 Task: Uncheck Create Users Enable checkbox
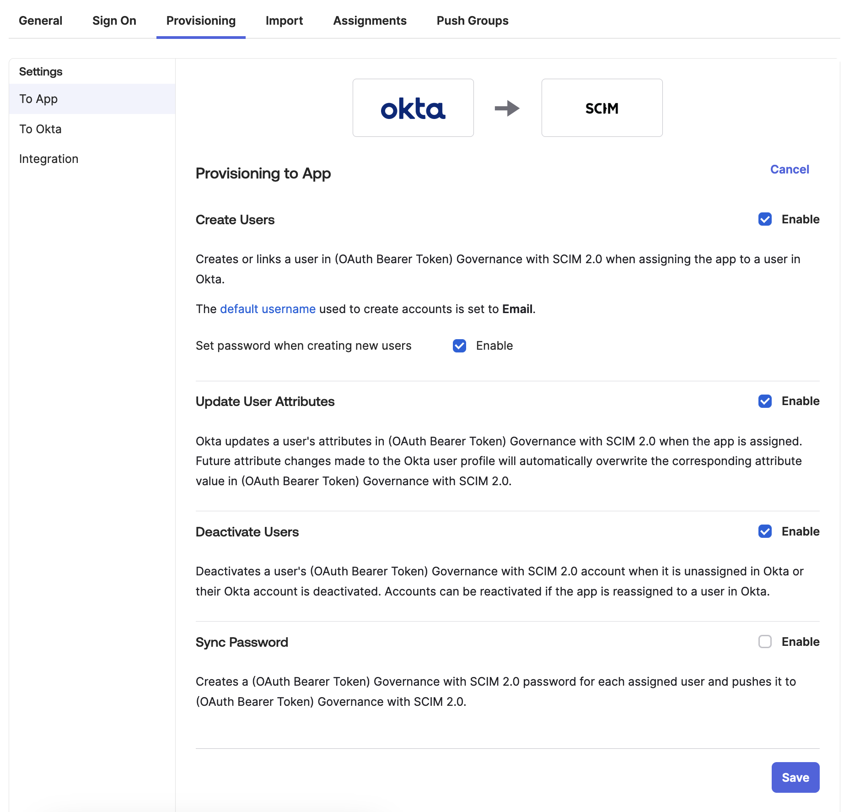[x=765, y=219]
